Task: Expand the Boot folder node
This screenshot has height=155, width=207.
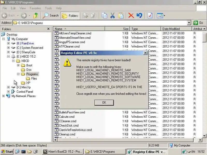Action: coord(18,65)
